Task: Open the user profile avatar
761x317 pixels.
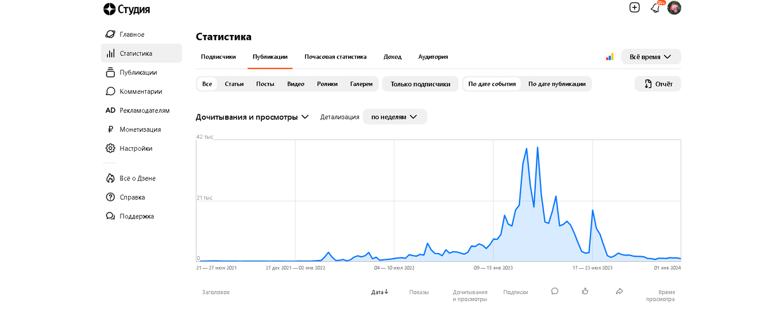Action: [x=675, y=8]
